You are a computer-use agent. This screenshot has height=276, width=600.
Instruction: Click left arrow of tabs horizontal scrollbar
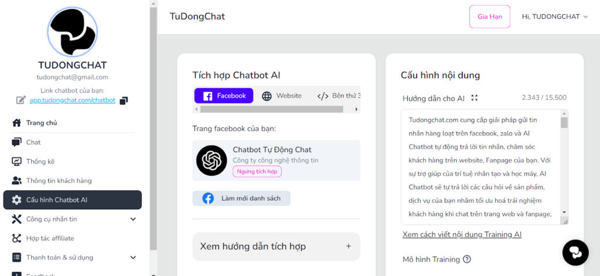tap(197, 109)
